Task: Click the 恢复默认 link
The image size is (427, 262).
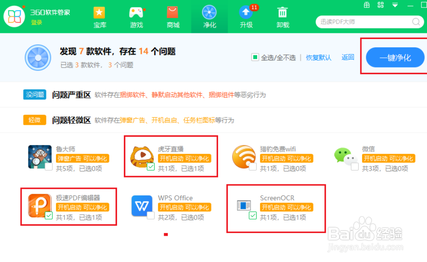Action: tap(318, 57)
